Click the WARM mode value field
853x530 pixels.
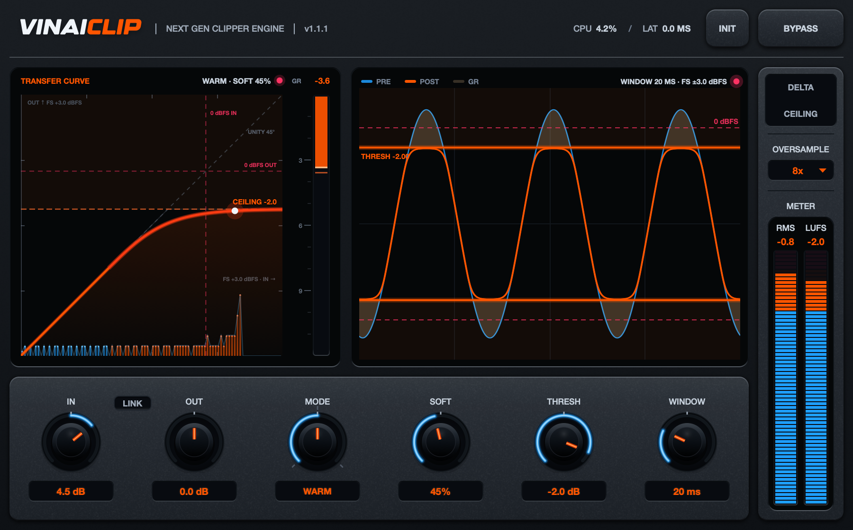coord(318,491)
